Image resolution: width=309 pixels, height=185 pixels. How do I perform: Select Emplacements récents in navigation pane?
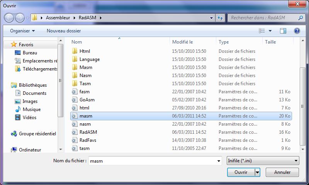[40, 61]
